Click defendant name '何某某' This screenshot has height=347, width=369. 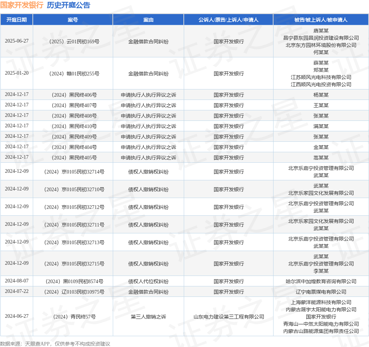[x=321, y=52]
